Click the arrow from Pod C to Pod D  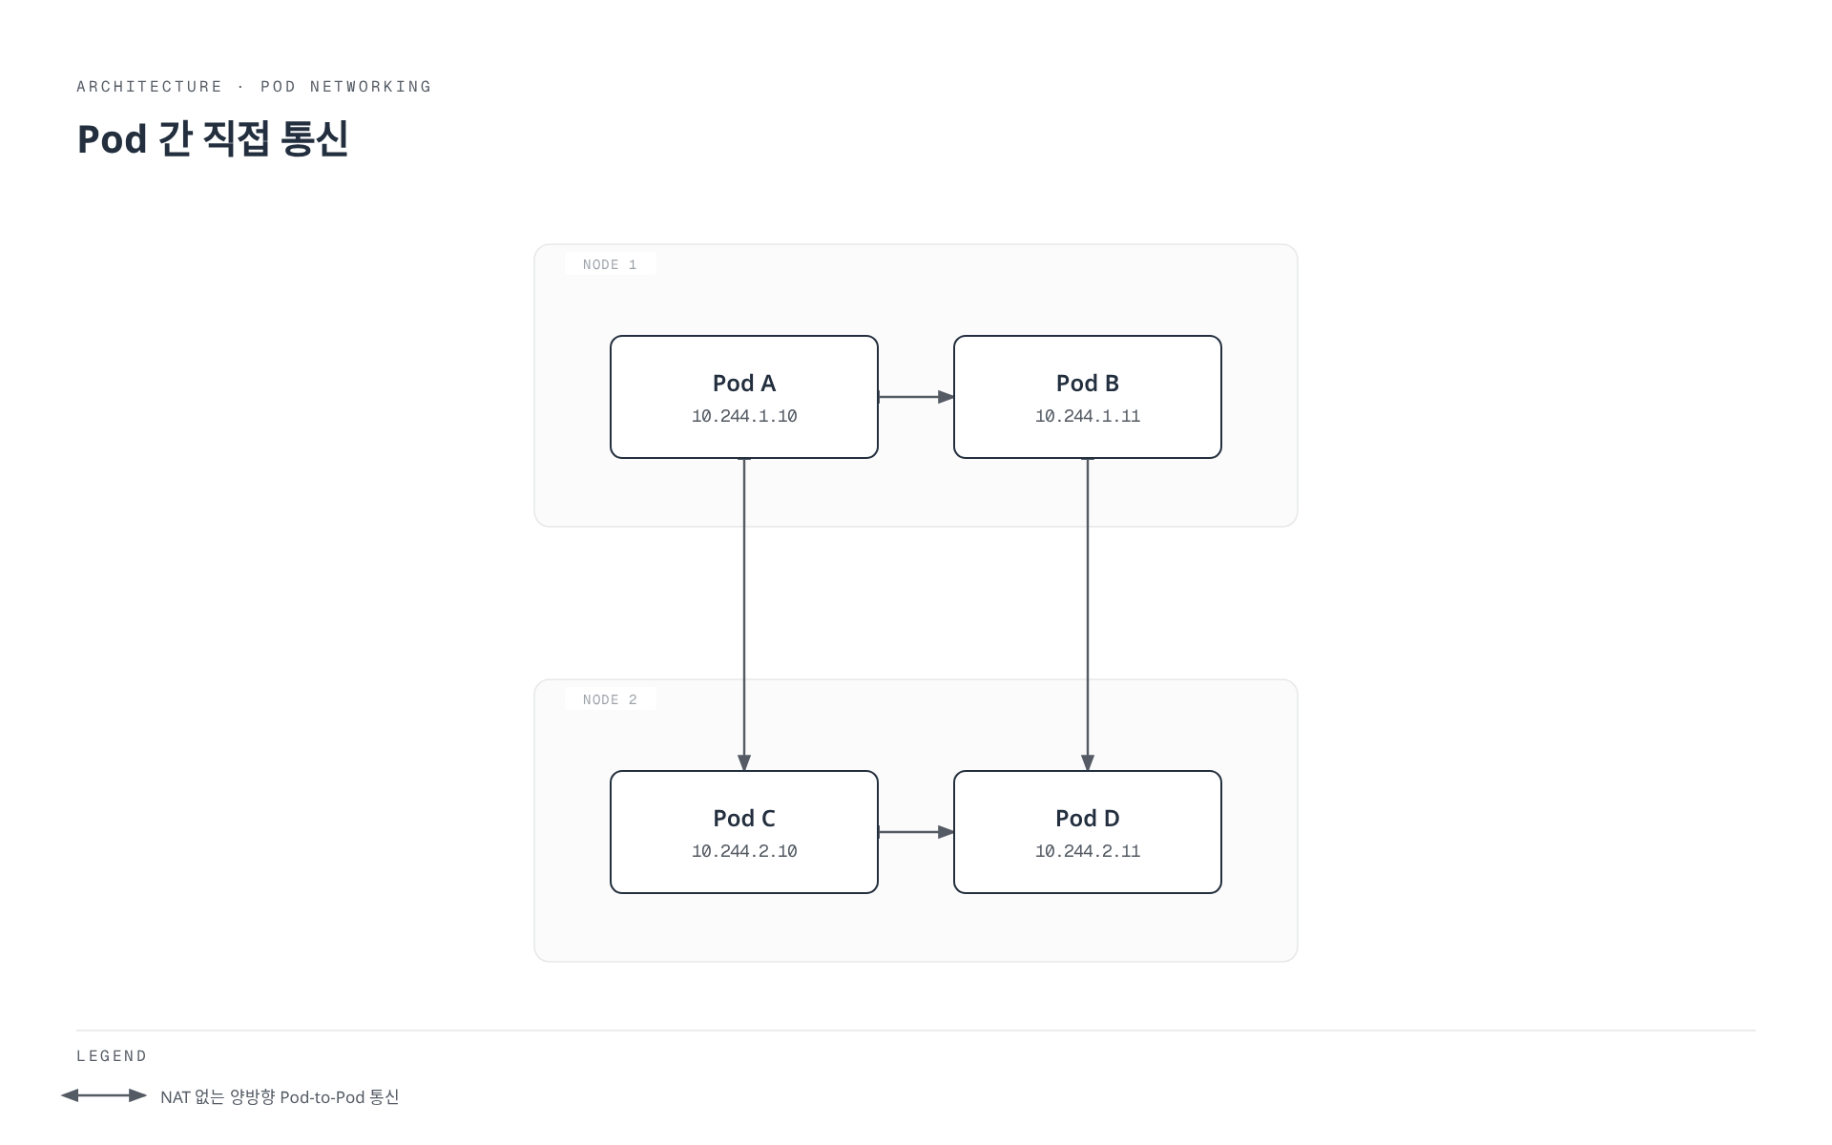pyautogui.click(x=916, y=832)
